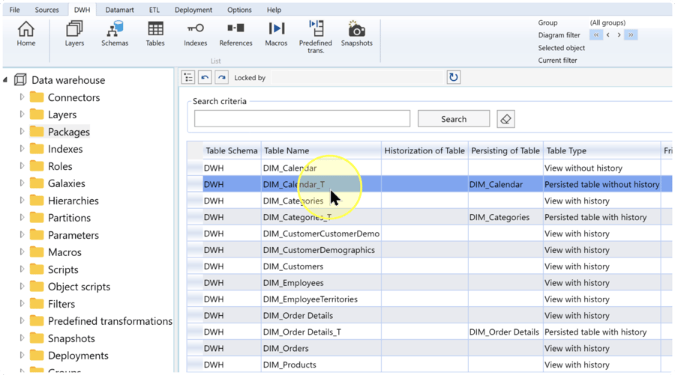Viewport: 675px width, 375px height.
Task: Go to previous diagram filter
Action: point(607,34)
